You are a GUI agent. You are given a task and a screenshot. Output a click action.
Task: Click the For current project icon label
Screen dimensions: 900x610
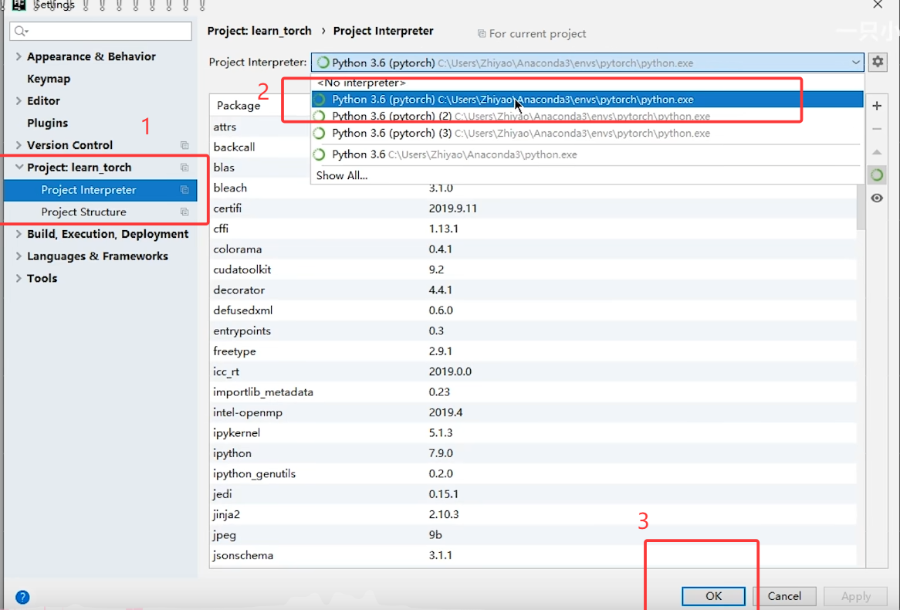532,34
